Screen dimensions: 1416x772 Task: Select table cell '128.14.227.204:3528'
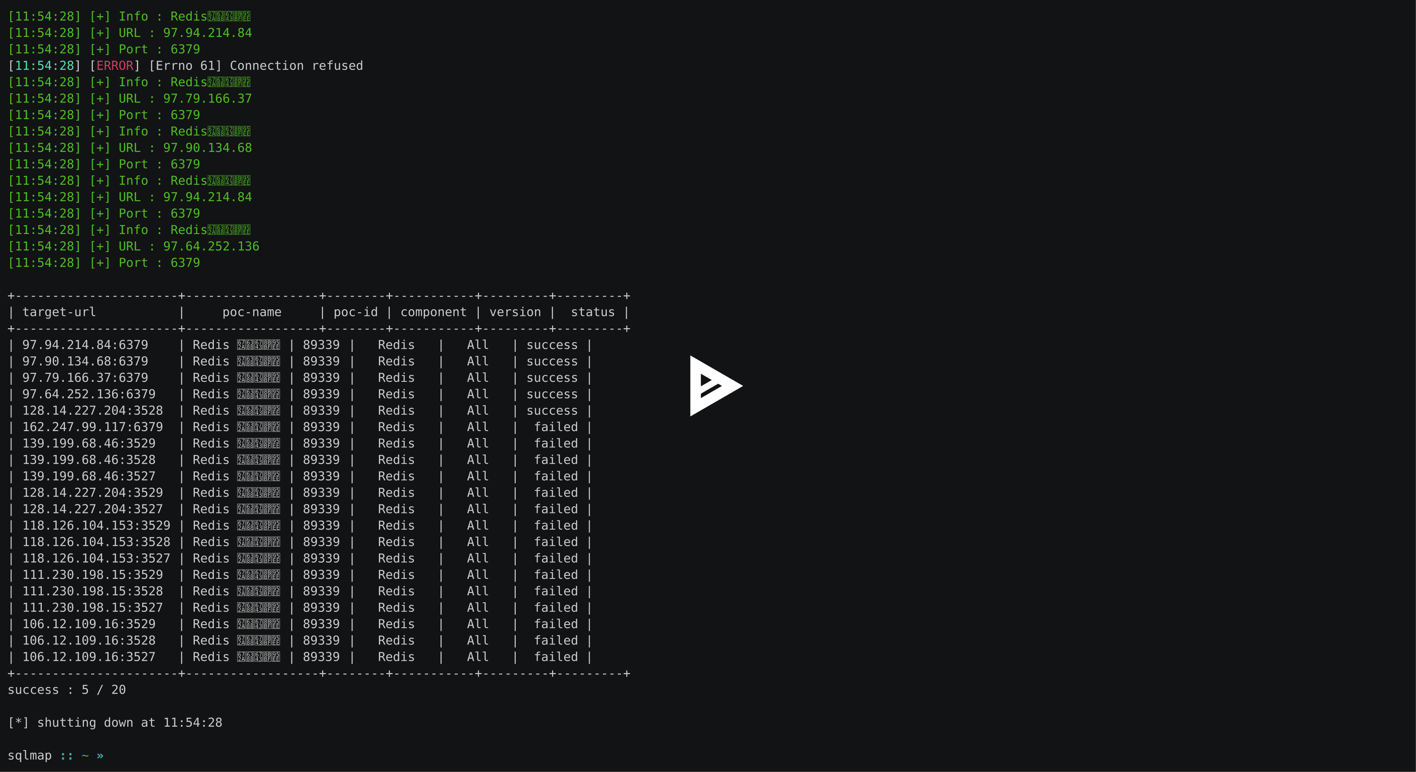92,410
